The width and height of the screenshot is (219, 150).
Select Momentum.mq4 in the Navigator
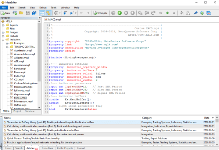click(23, 101)
